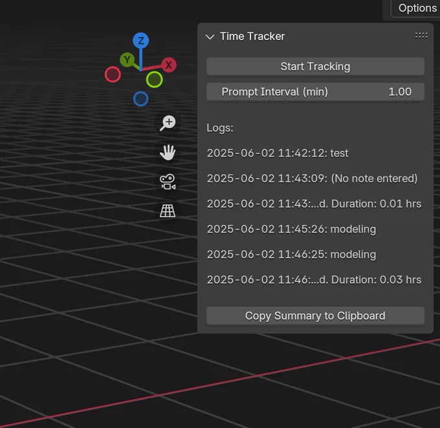The image size is (440, 428).
Task: Collapse the Time Tracker panel
Action: pyautogui.click(x=210, y=36)
